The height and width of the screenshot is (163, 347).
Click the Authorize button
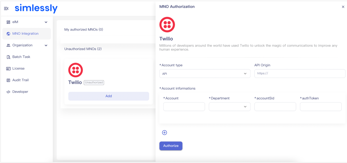pos(171,146)
